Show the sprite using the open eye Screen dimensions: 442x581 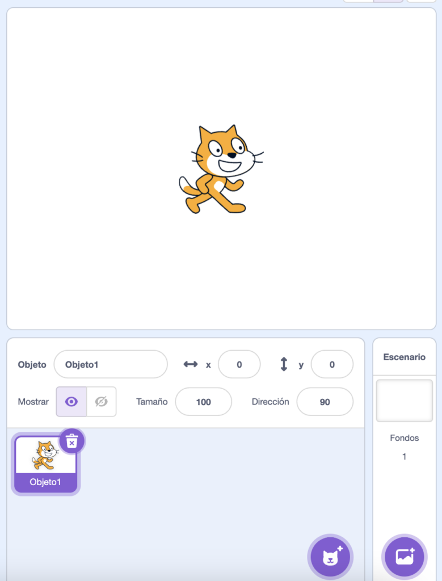[71, 402]
